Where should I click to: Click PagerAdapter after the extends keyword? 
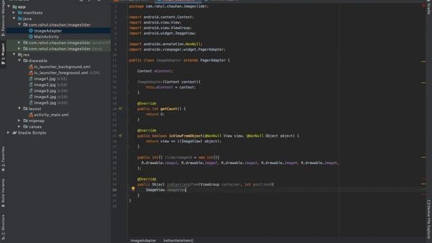(213, 60)
